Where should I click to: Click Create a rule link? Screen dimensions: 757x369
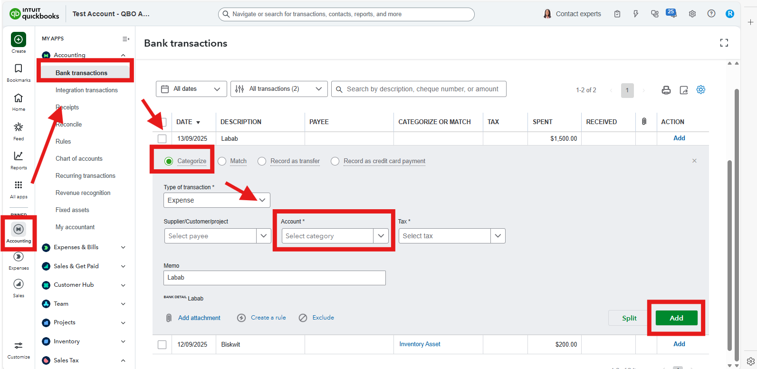pos(268,318)
